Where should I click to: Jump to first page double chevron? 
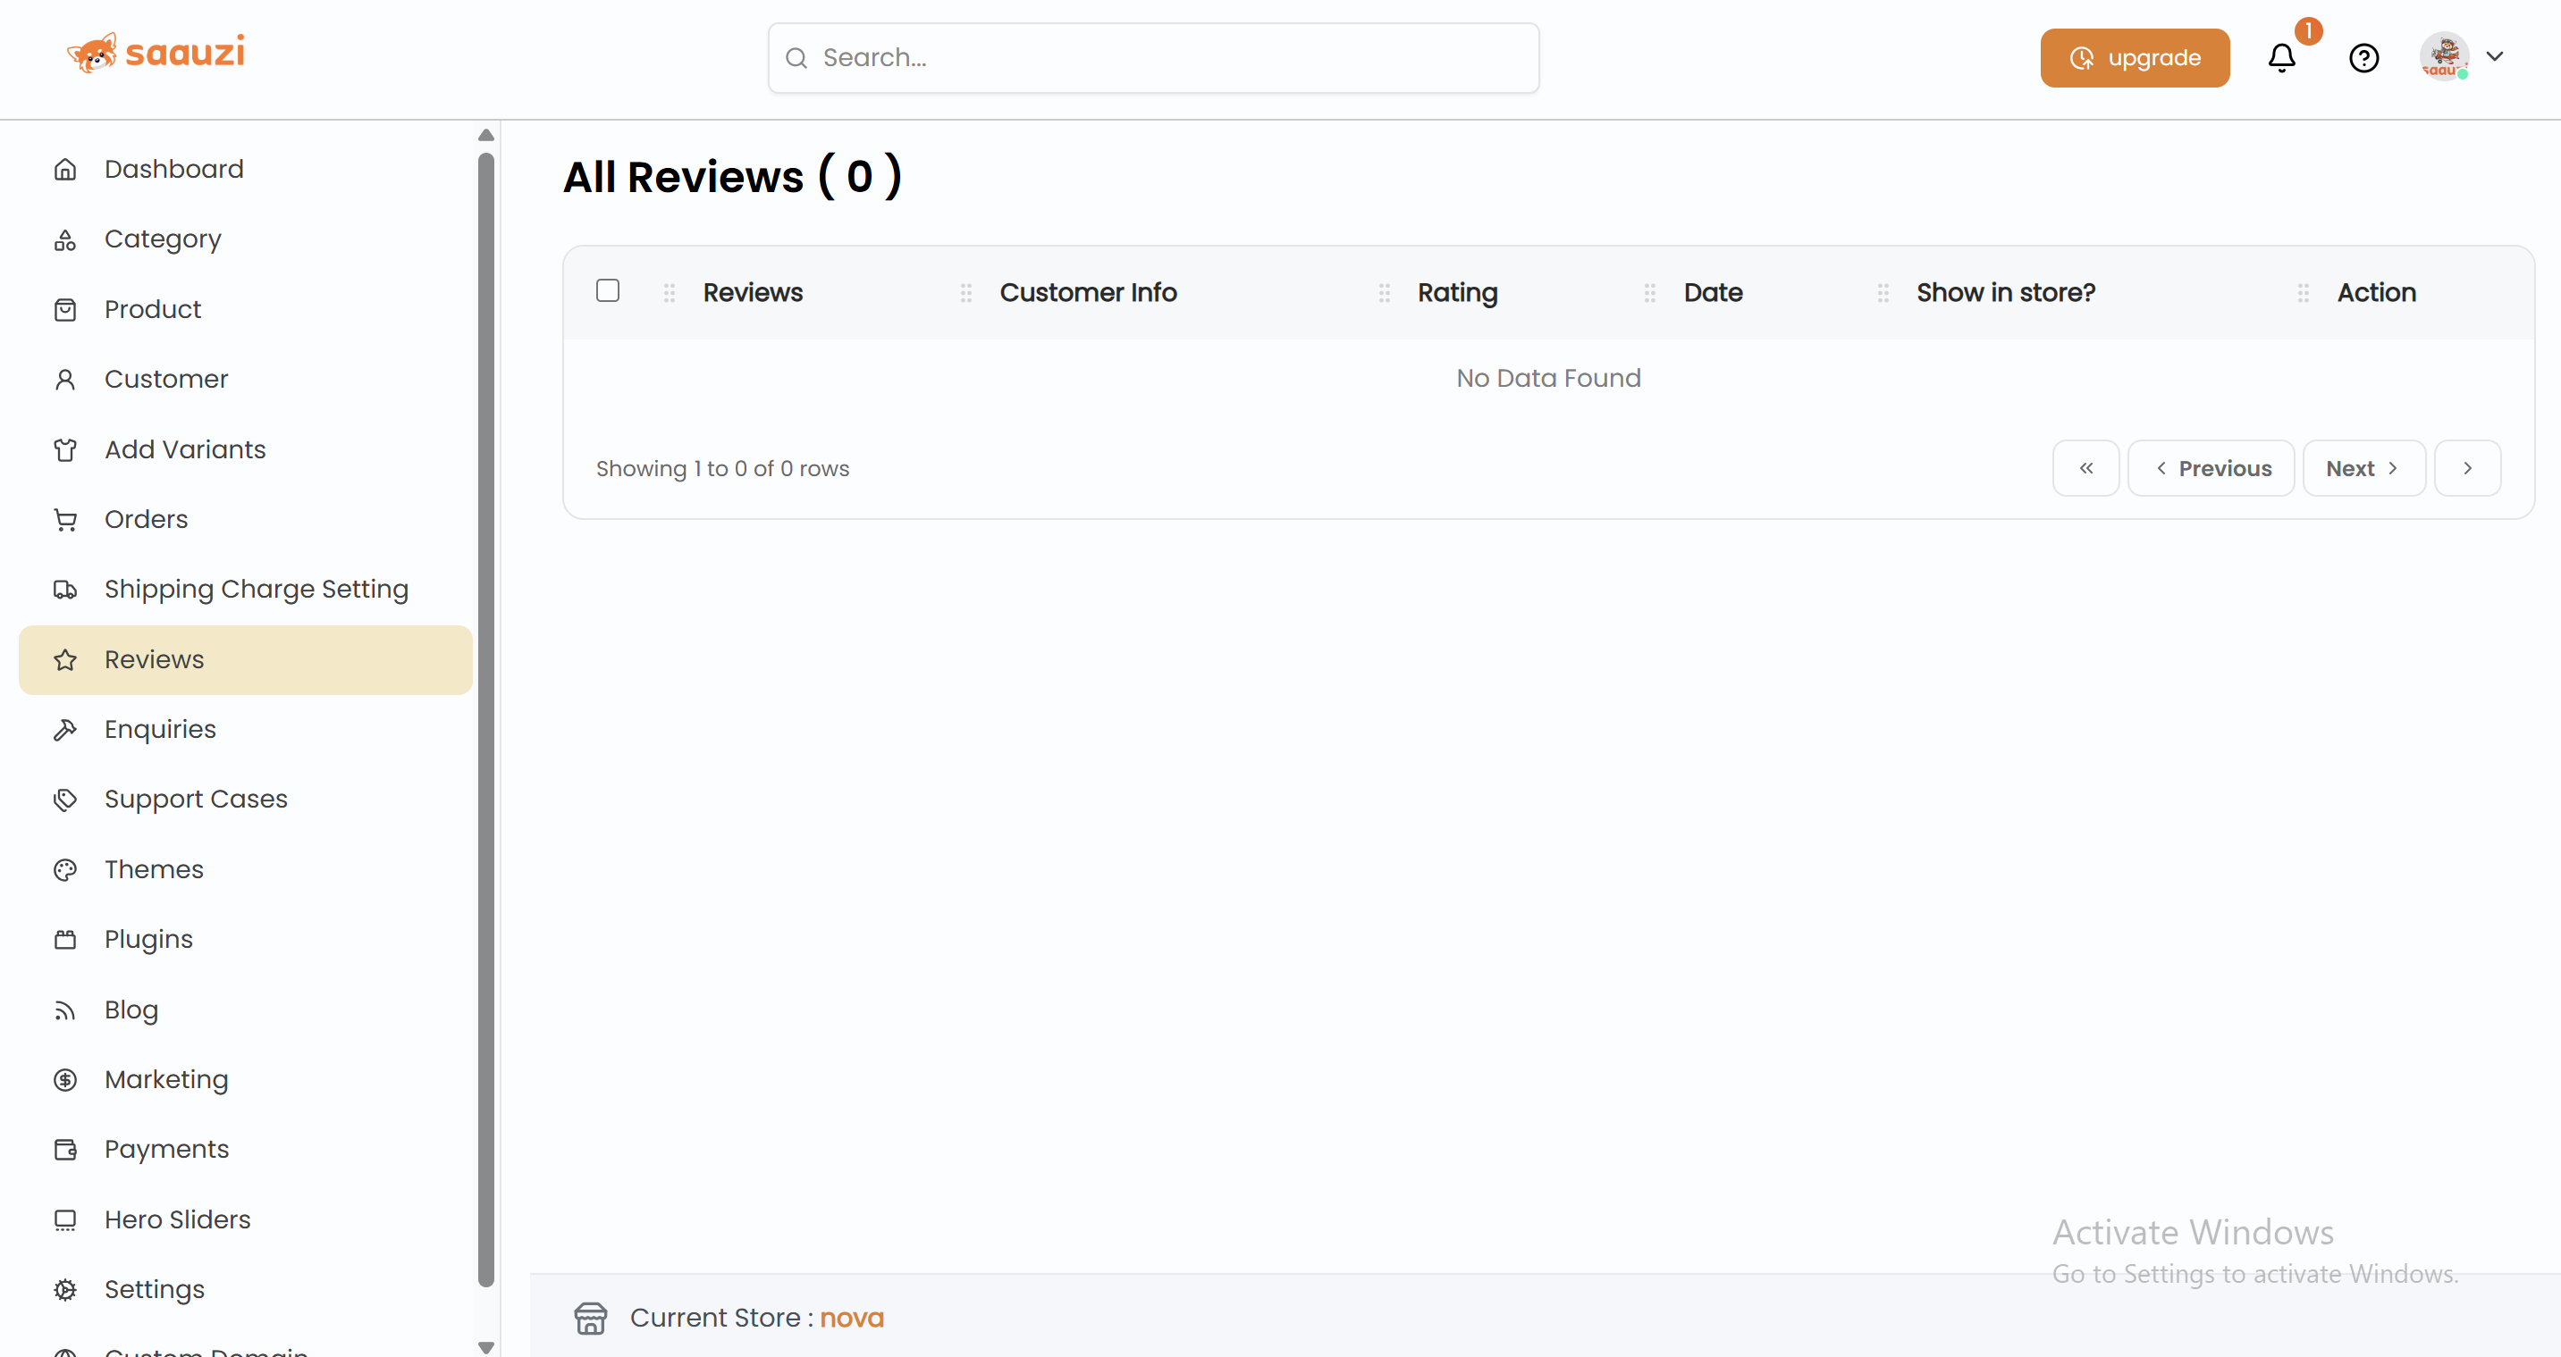click(2085, 468)
